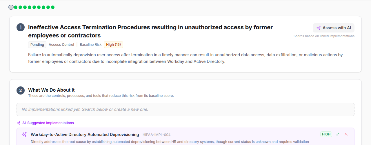Click the green HIGH badge on the suggestion
This screenshot has height=145, width=371.
click(x=326, y=134)
